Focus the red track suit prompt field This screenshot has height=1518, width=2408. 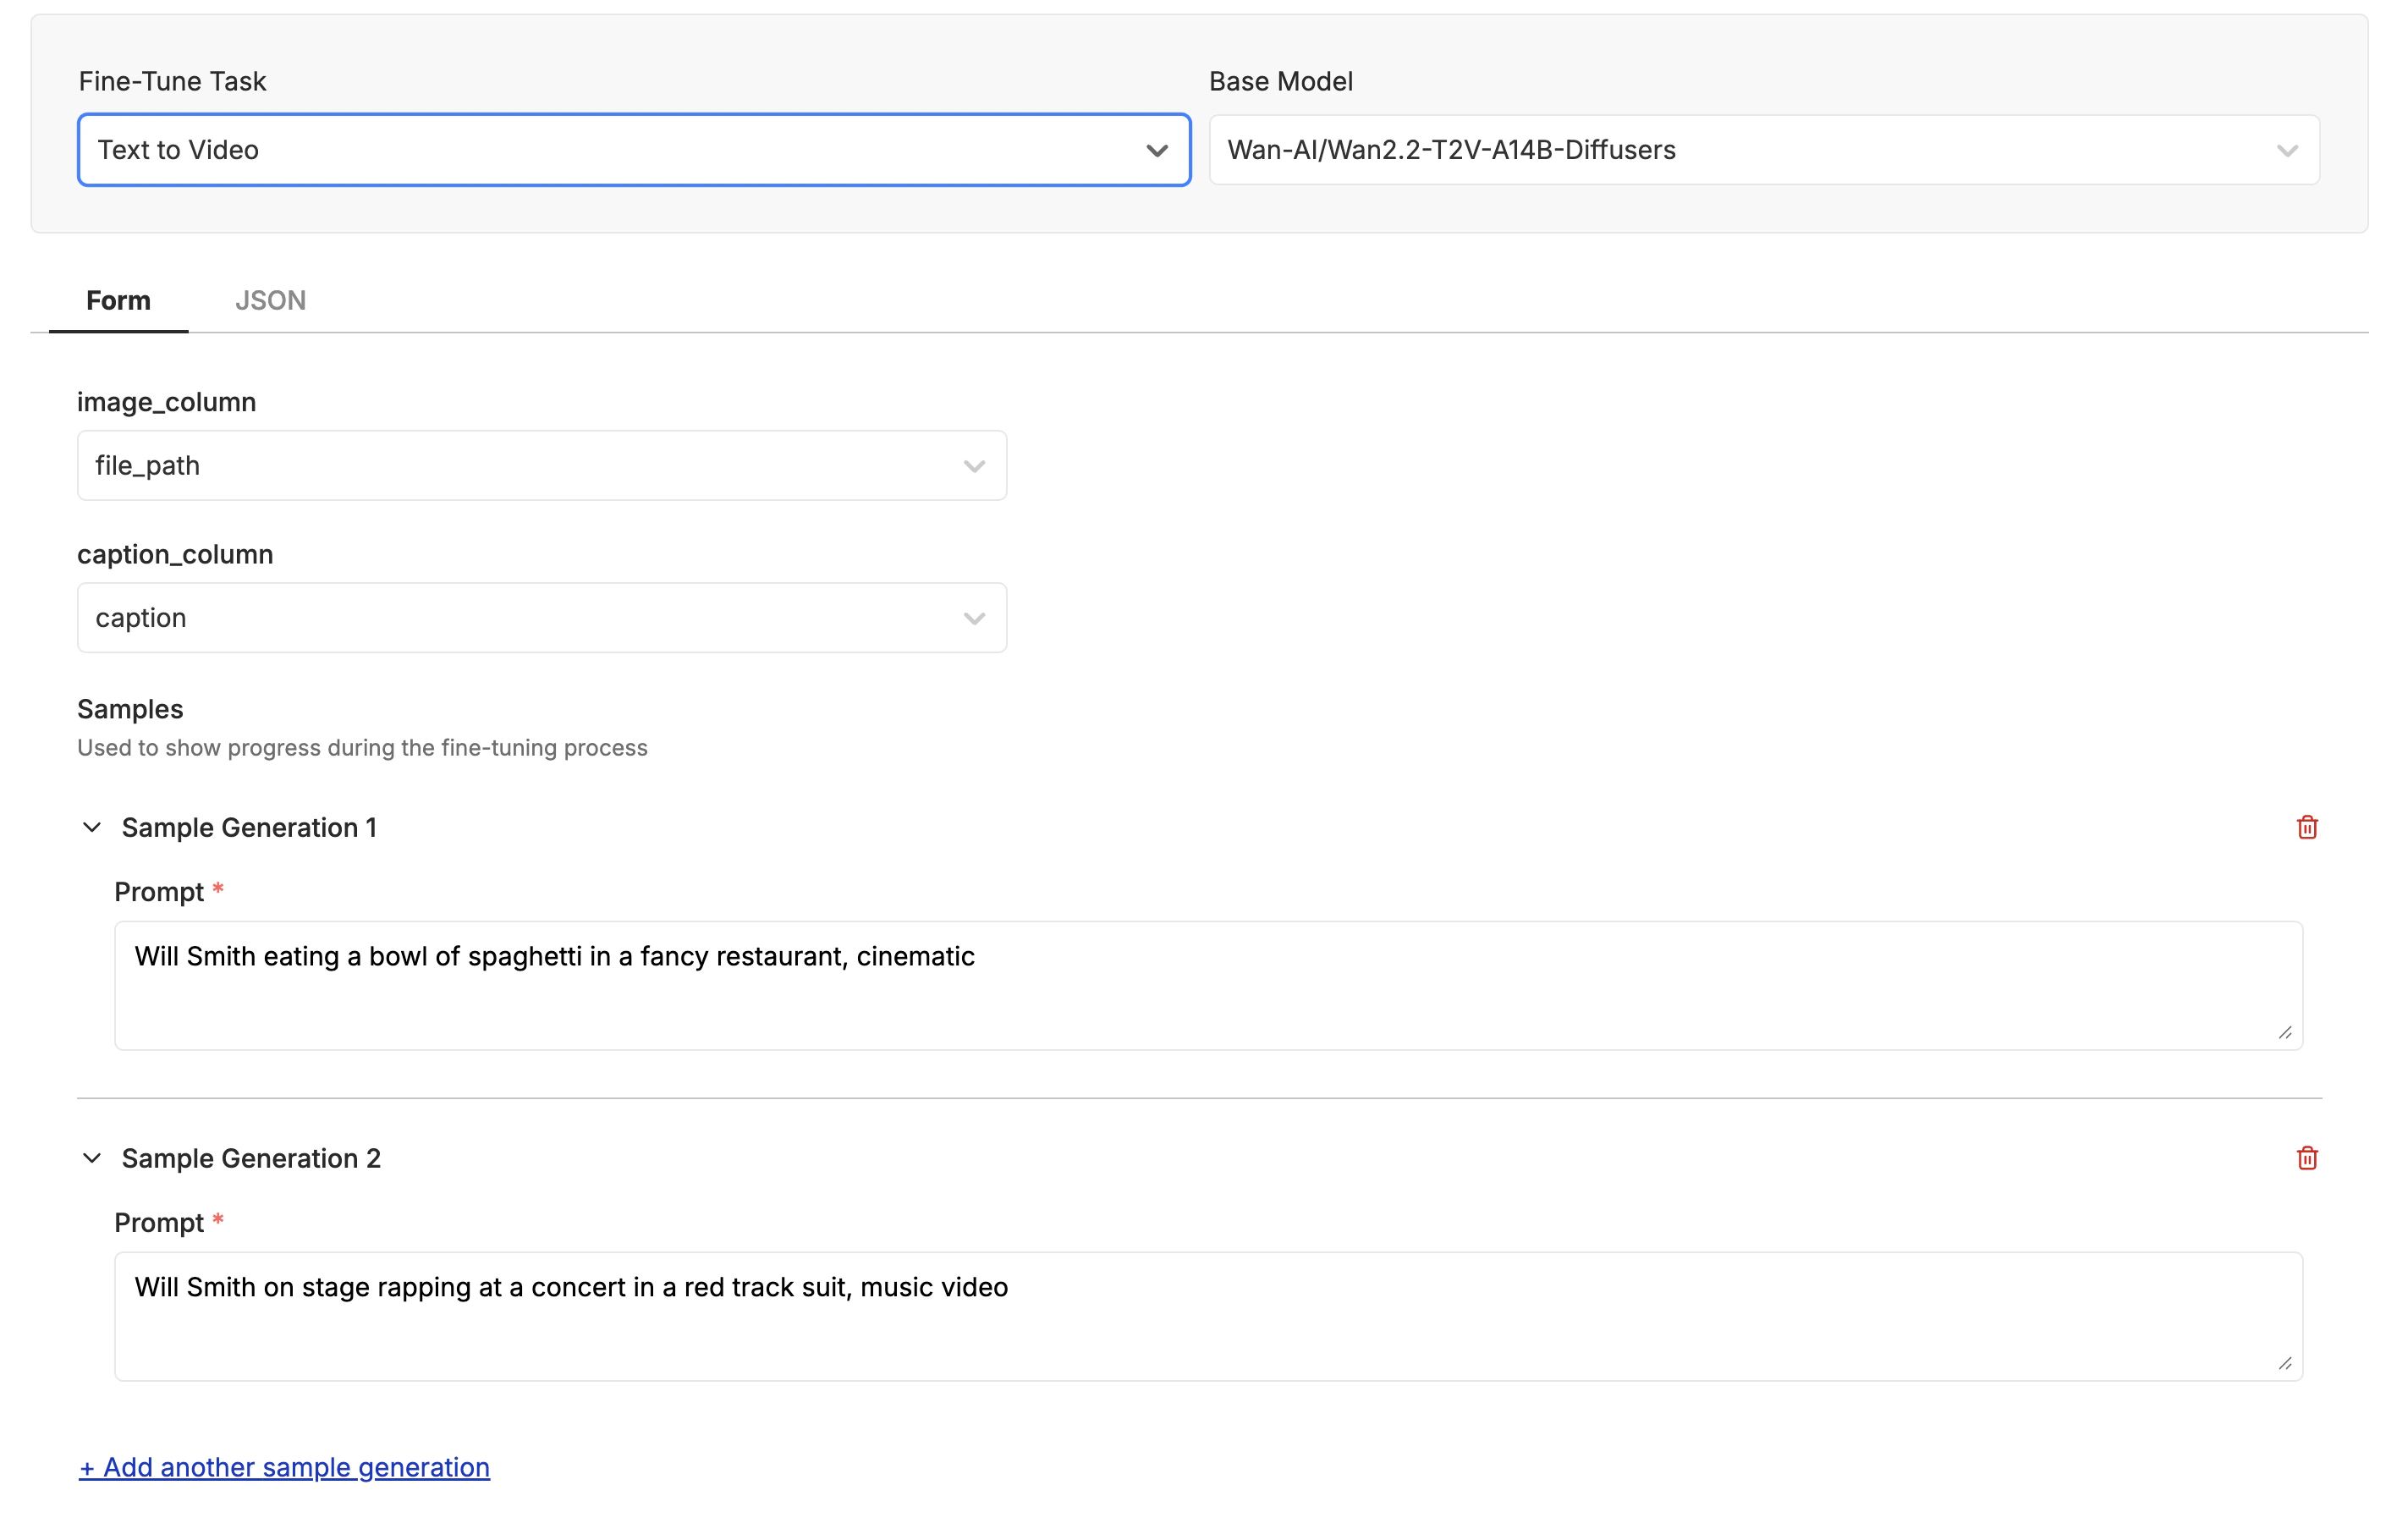[1207, 1316]
